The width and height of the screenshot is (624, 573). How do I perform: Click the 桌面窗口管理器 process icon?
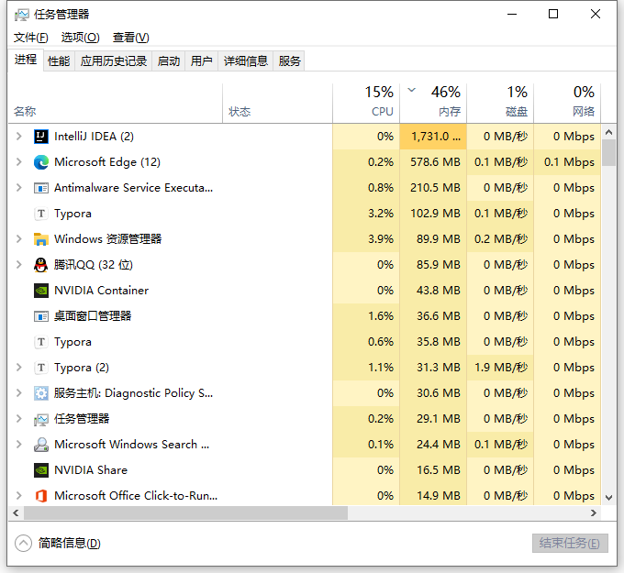point(41,316)
